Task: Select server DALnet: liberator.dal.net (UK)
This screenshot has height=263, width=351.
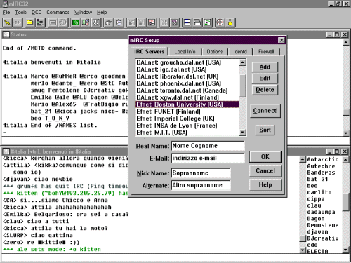Action: coord(187,76)
